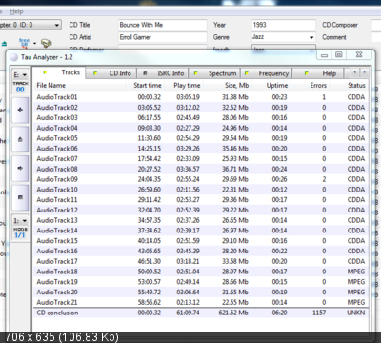Open the adapter ID dropdown in background window
Screen dimensions: 381x343
click(x=30, y=25)
